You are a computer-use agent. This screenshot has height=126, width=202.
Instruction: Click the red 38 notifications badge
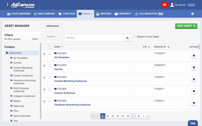click(165, 5)
